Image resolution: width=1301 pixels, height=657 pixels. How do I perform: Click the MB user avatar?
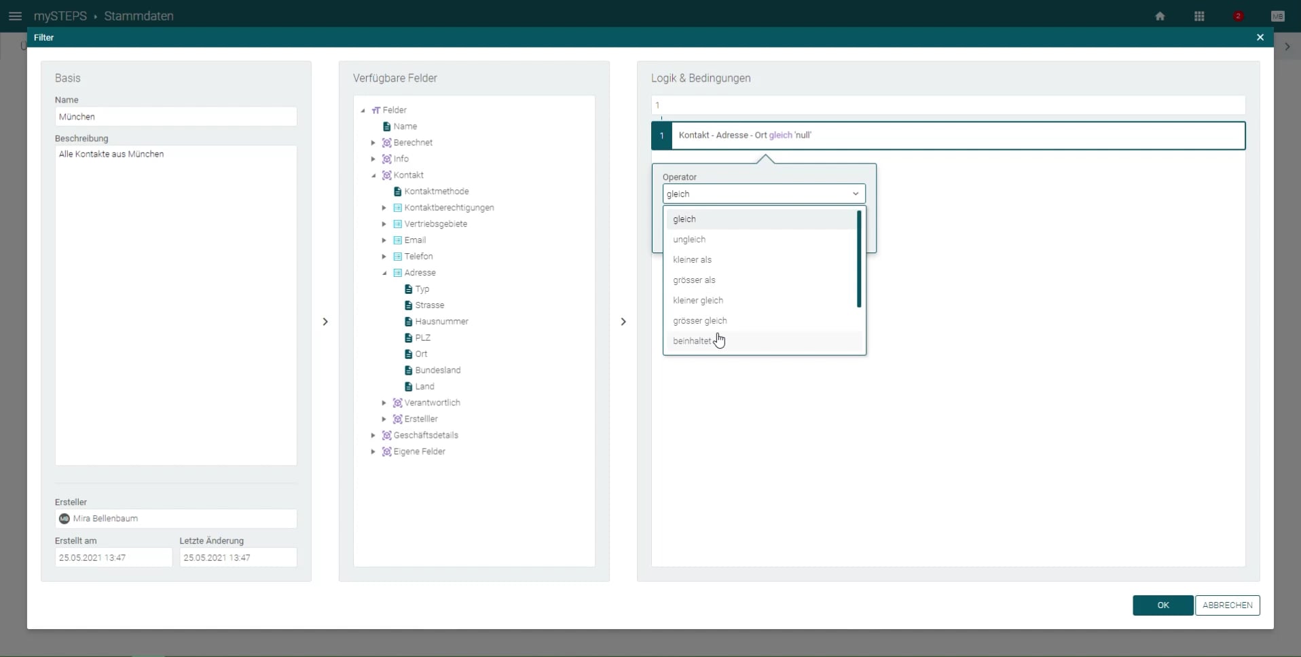pyautogui.click(x=1277, y=16)
